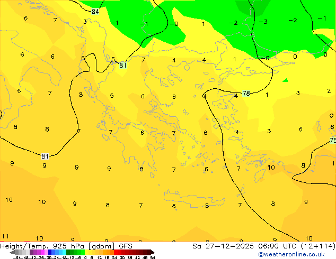
Task: Click the "Height/Temp. 925 hPa [gdpm] GFS" title
Action: (x=66, y=246)
